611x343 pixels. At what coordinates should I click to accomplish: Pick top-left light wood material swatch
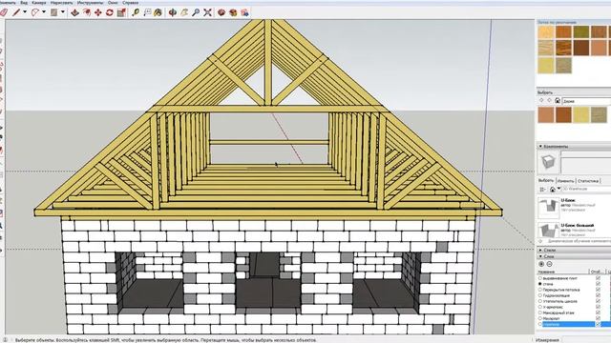(546, 31)
